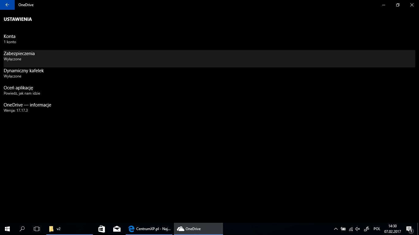Check battery status tray icon

click(343, 229)
